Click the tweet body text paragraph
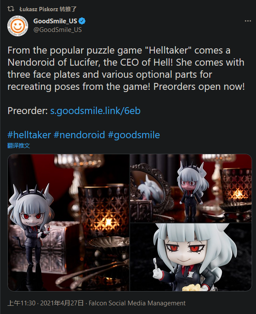The height and width of the screenshot is (314, 256). (126, 69)
